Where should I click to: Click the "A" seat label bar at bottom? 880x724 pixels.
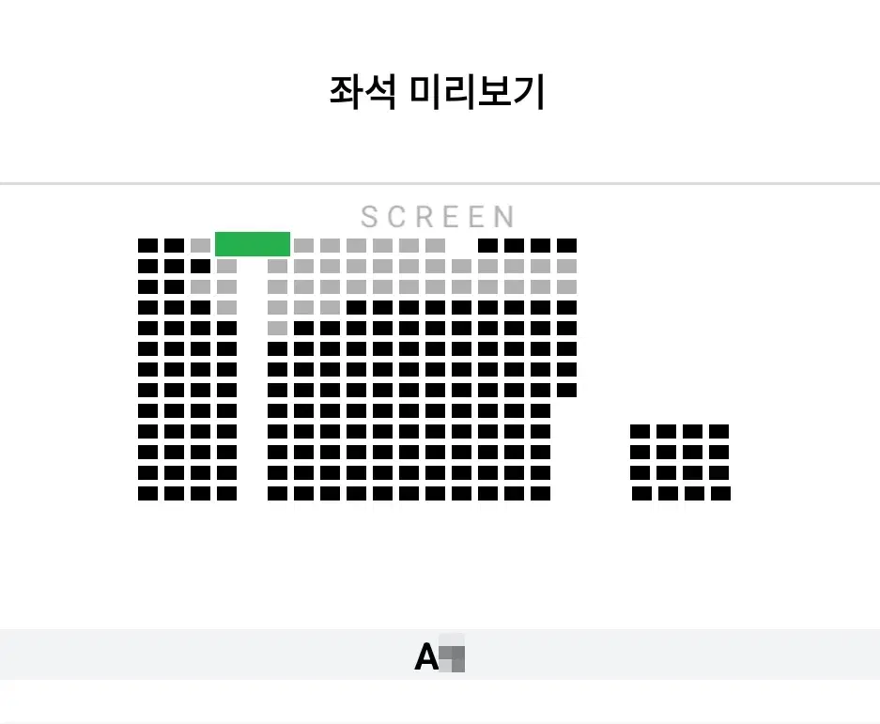pos(440,655)
